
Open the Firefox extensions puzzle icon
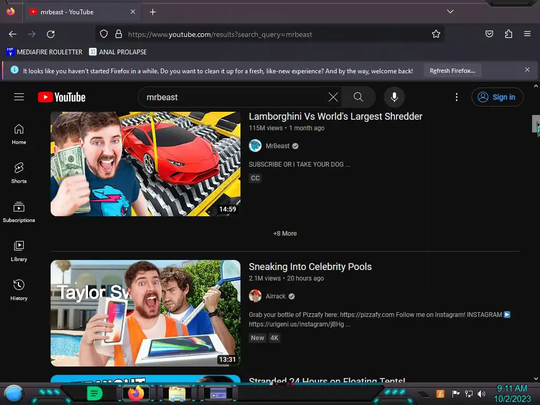[508, 34]
